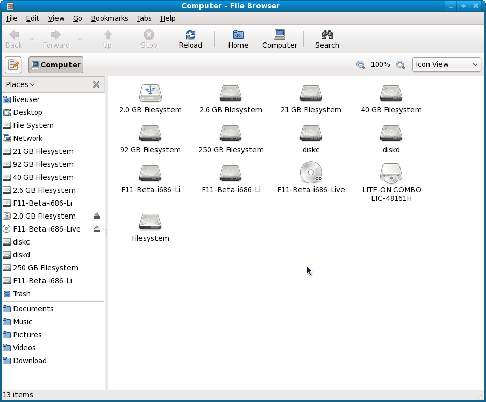Open the Go menu

click(x=78, y=18)
